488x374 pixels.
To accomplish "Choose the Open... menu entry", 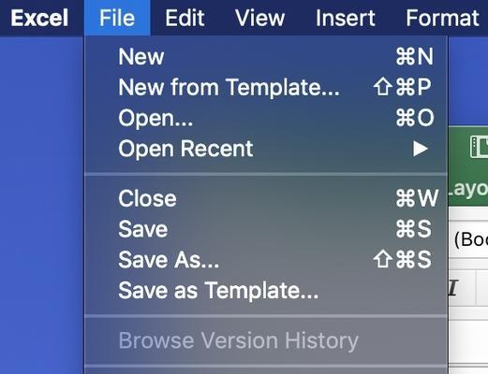I will 266,118.
